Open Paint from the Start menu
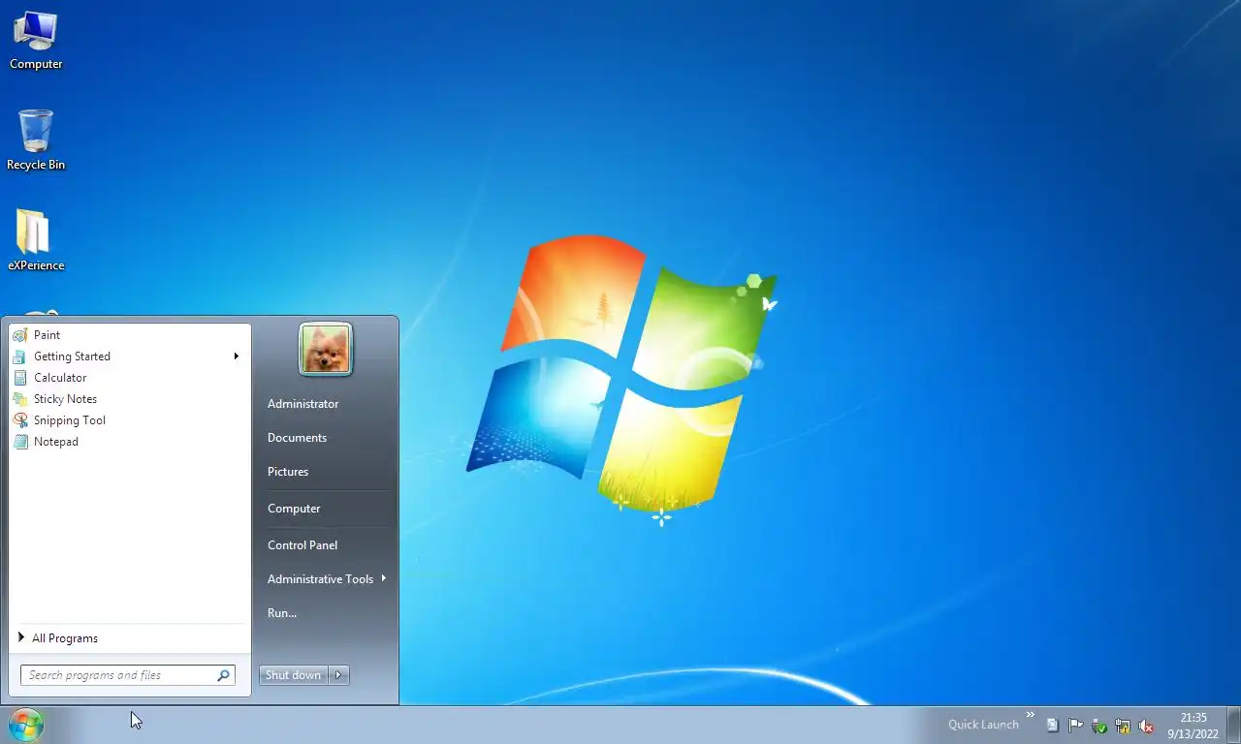 click(130, 335)
